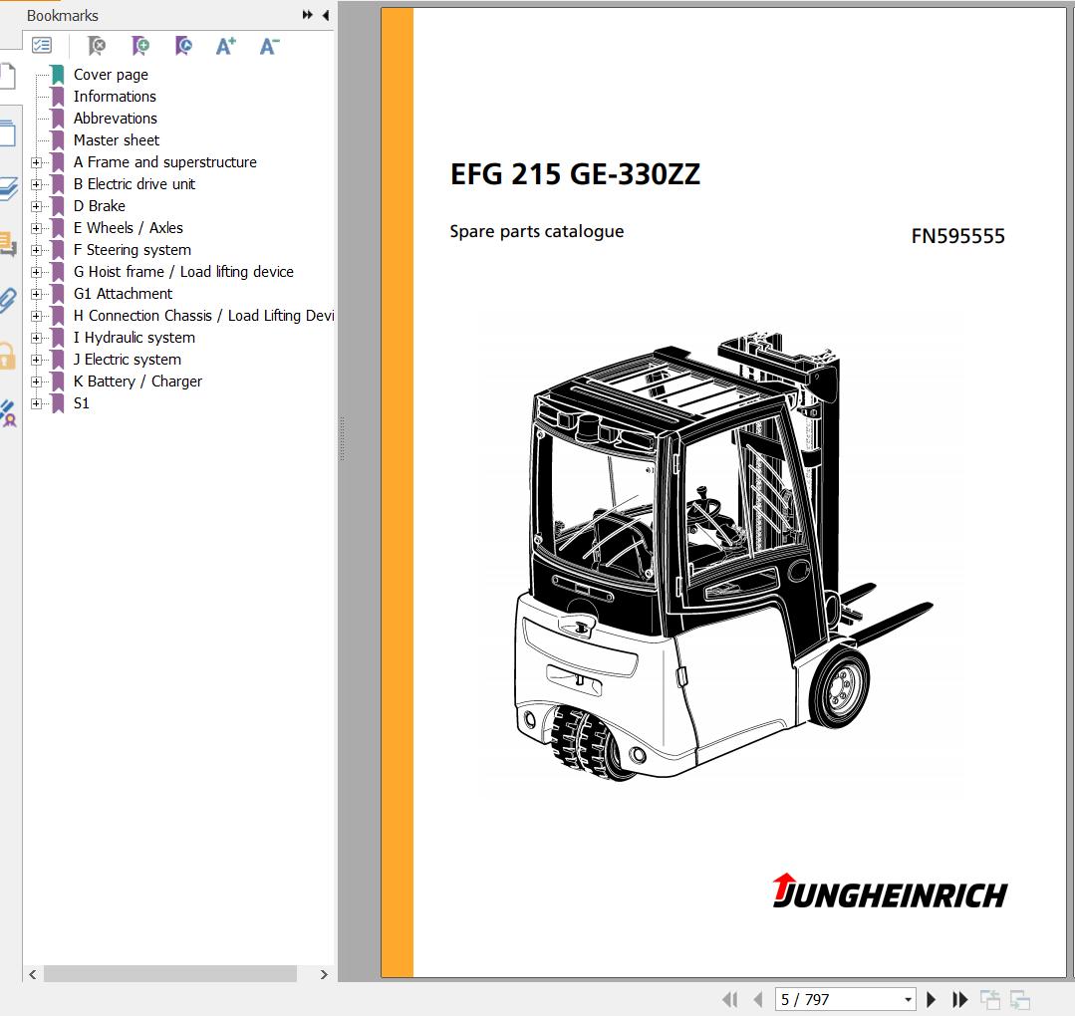
Task: Go to the previous page arrow
Action: point(758,999)
